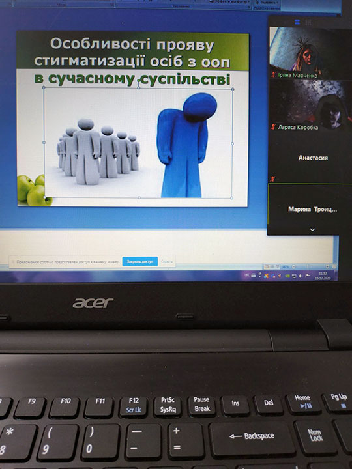The width and height of the screenshot is (352, 469).
Task: Open the volume speaker tray icon
Action: [x=301, y=276]
